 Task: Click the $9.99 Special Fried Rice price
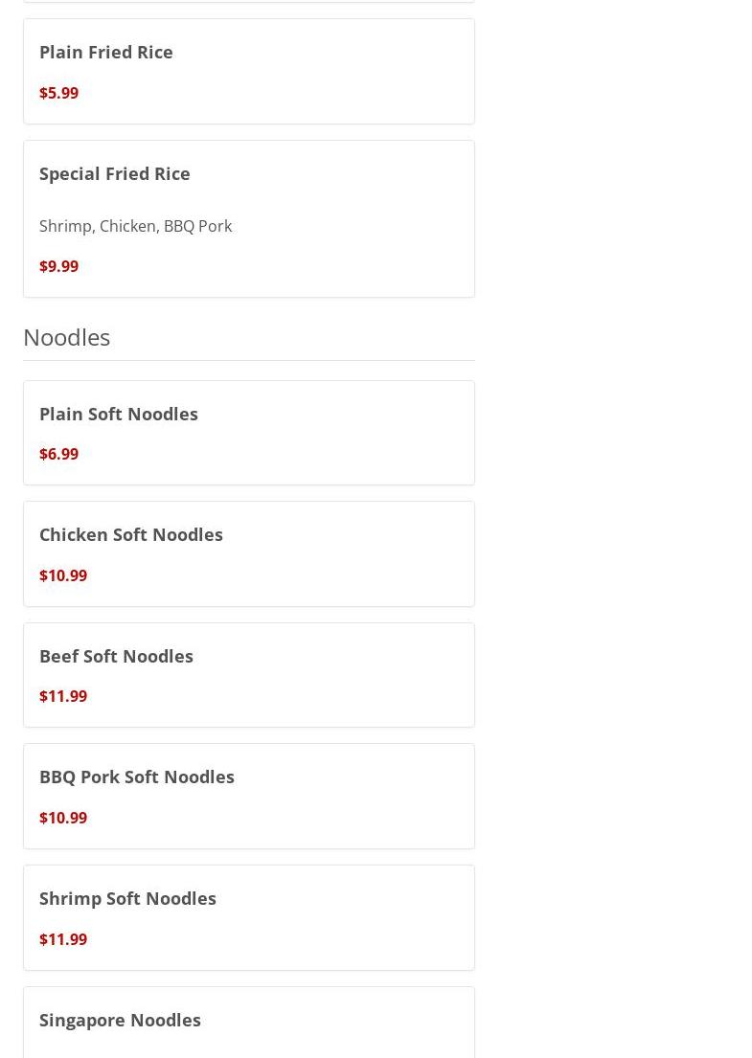58,266
